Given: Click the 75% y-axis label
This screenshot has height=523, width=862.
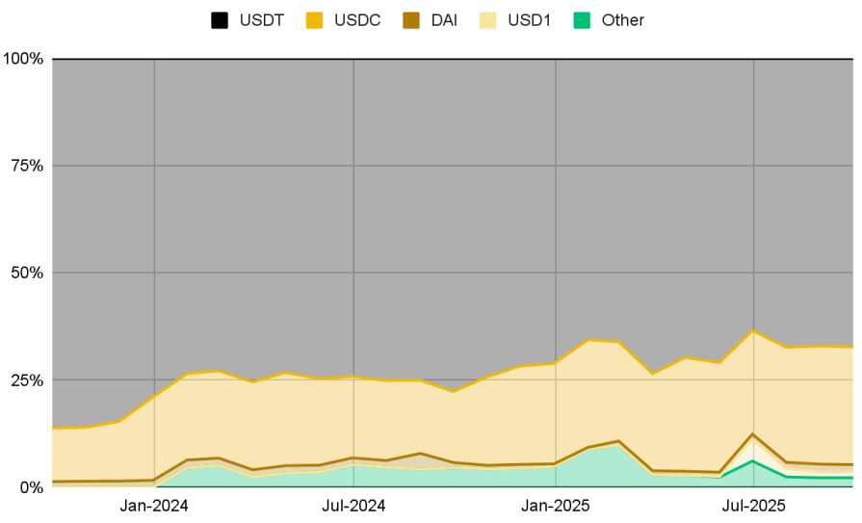Looking at the screenshot, I should (28, 166).
